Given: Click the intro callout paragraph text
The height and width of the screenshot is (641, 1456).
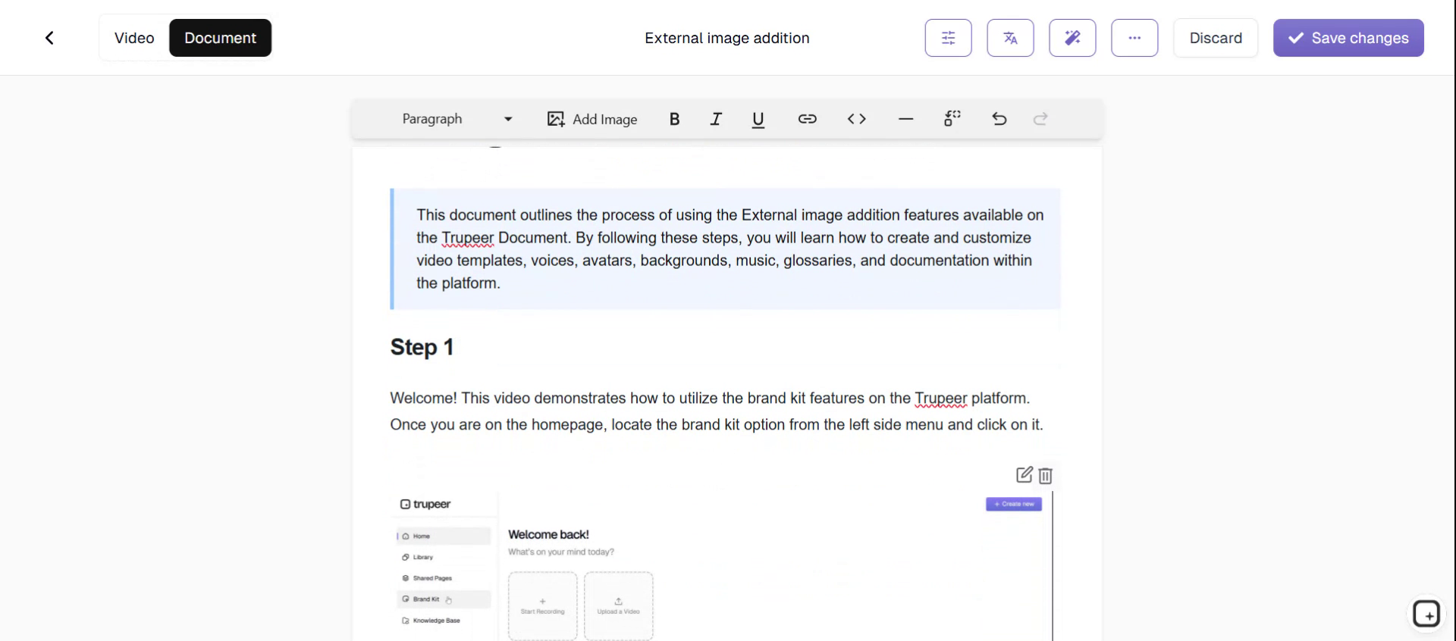Looking at the screenshot, I should tap(730, 249).
